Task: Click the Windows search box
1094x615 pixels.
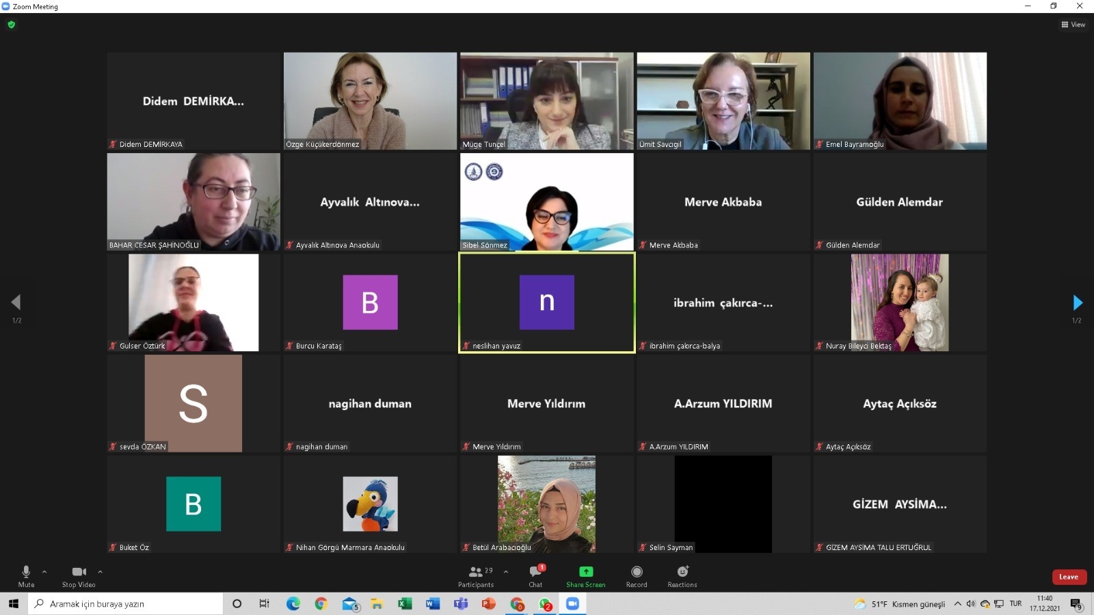Action: coord(126,604)
